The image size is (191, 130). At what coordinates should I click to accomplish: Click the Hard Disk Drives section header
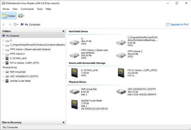pos(78,32)
